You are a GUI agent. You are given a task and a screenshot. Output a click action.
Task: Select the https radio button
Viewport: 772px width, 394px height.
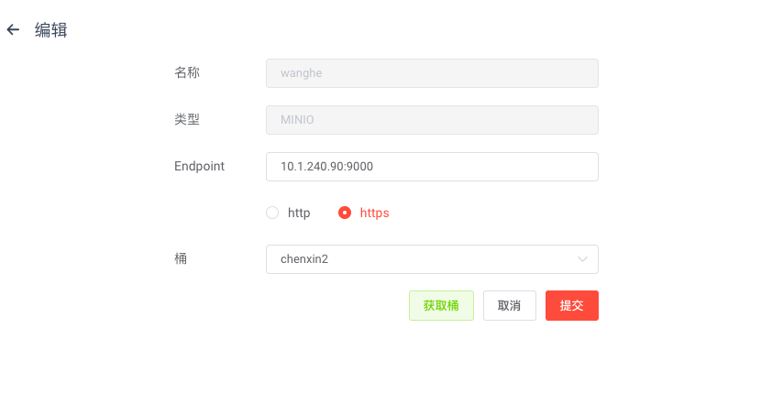[x=345, y=213]
